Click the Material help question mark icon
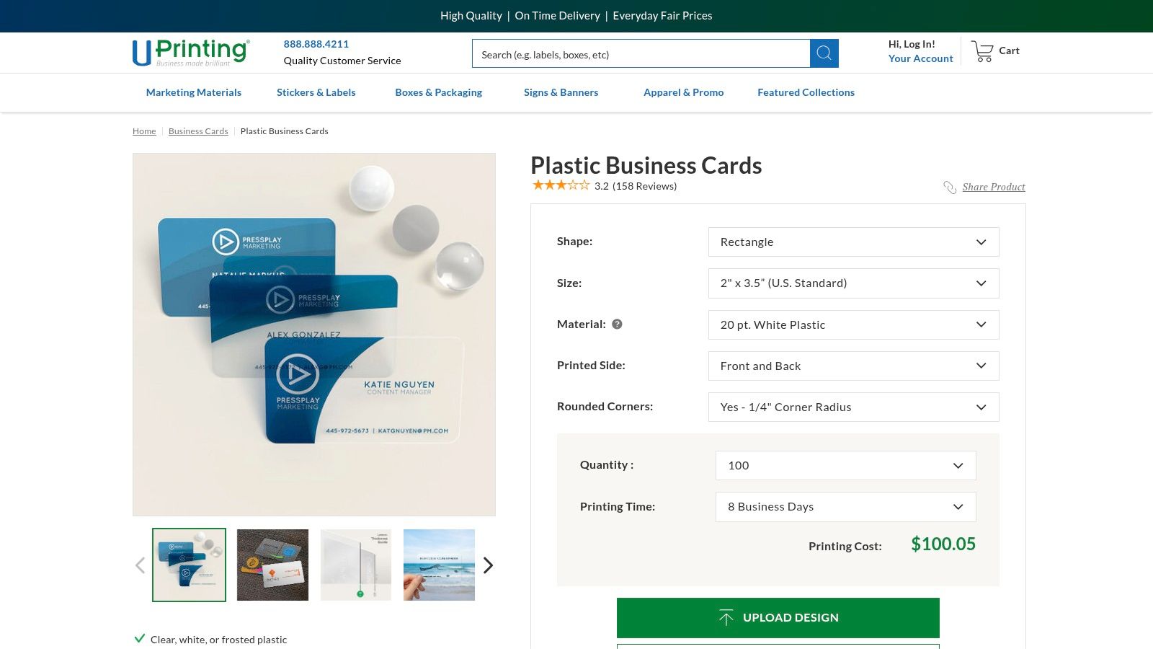The image size is (1153, 649). 617,324
